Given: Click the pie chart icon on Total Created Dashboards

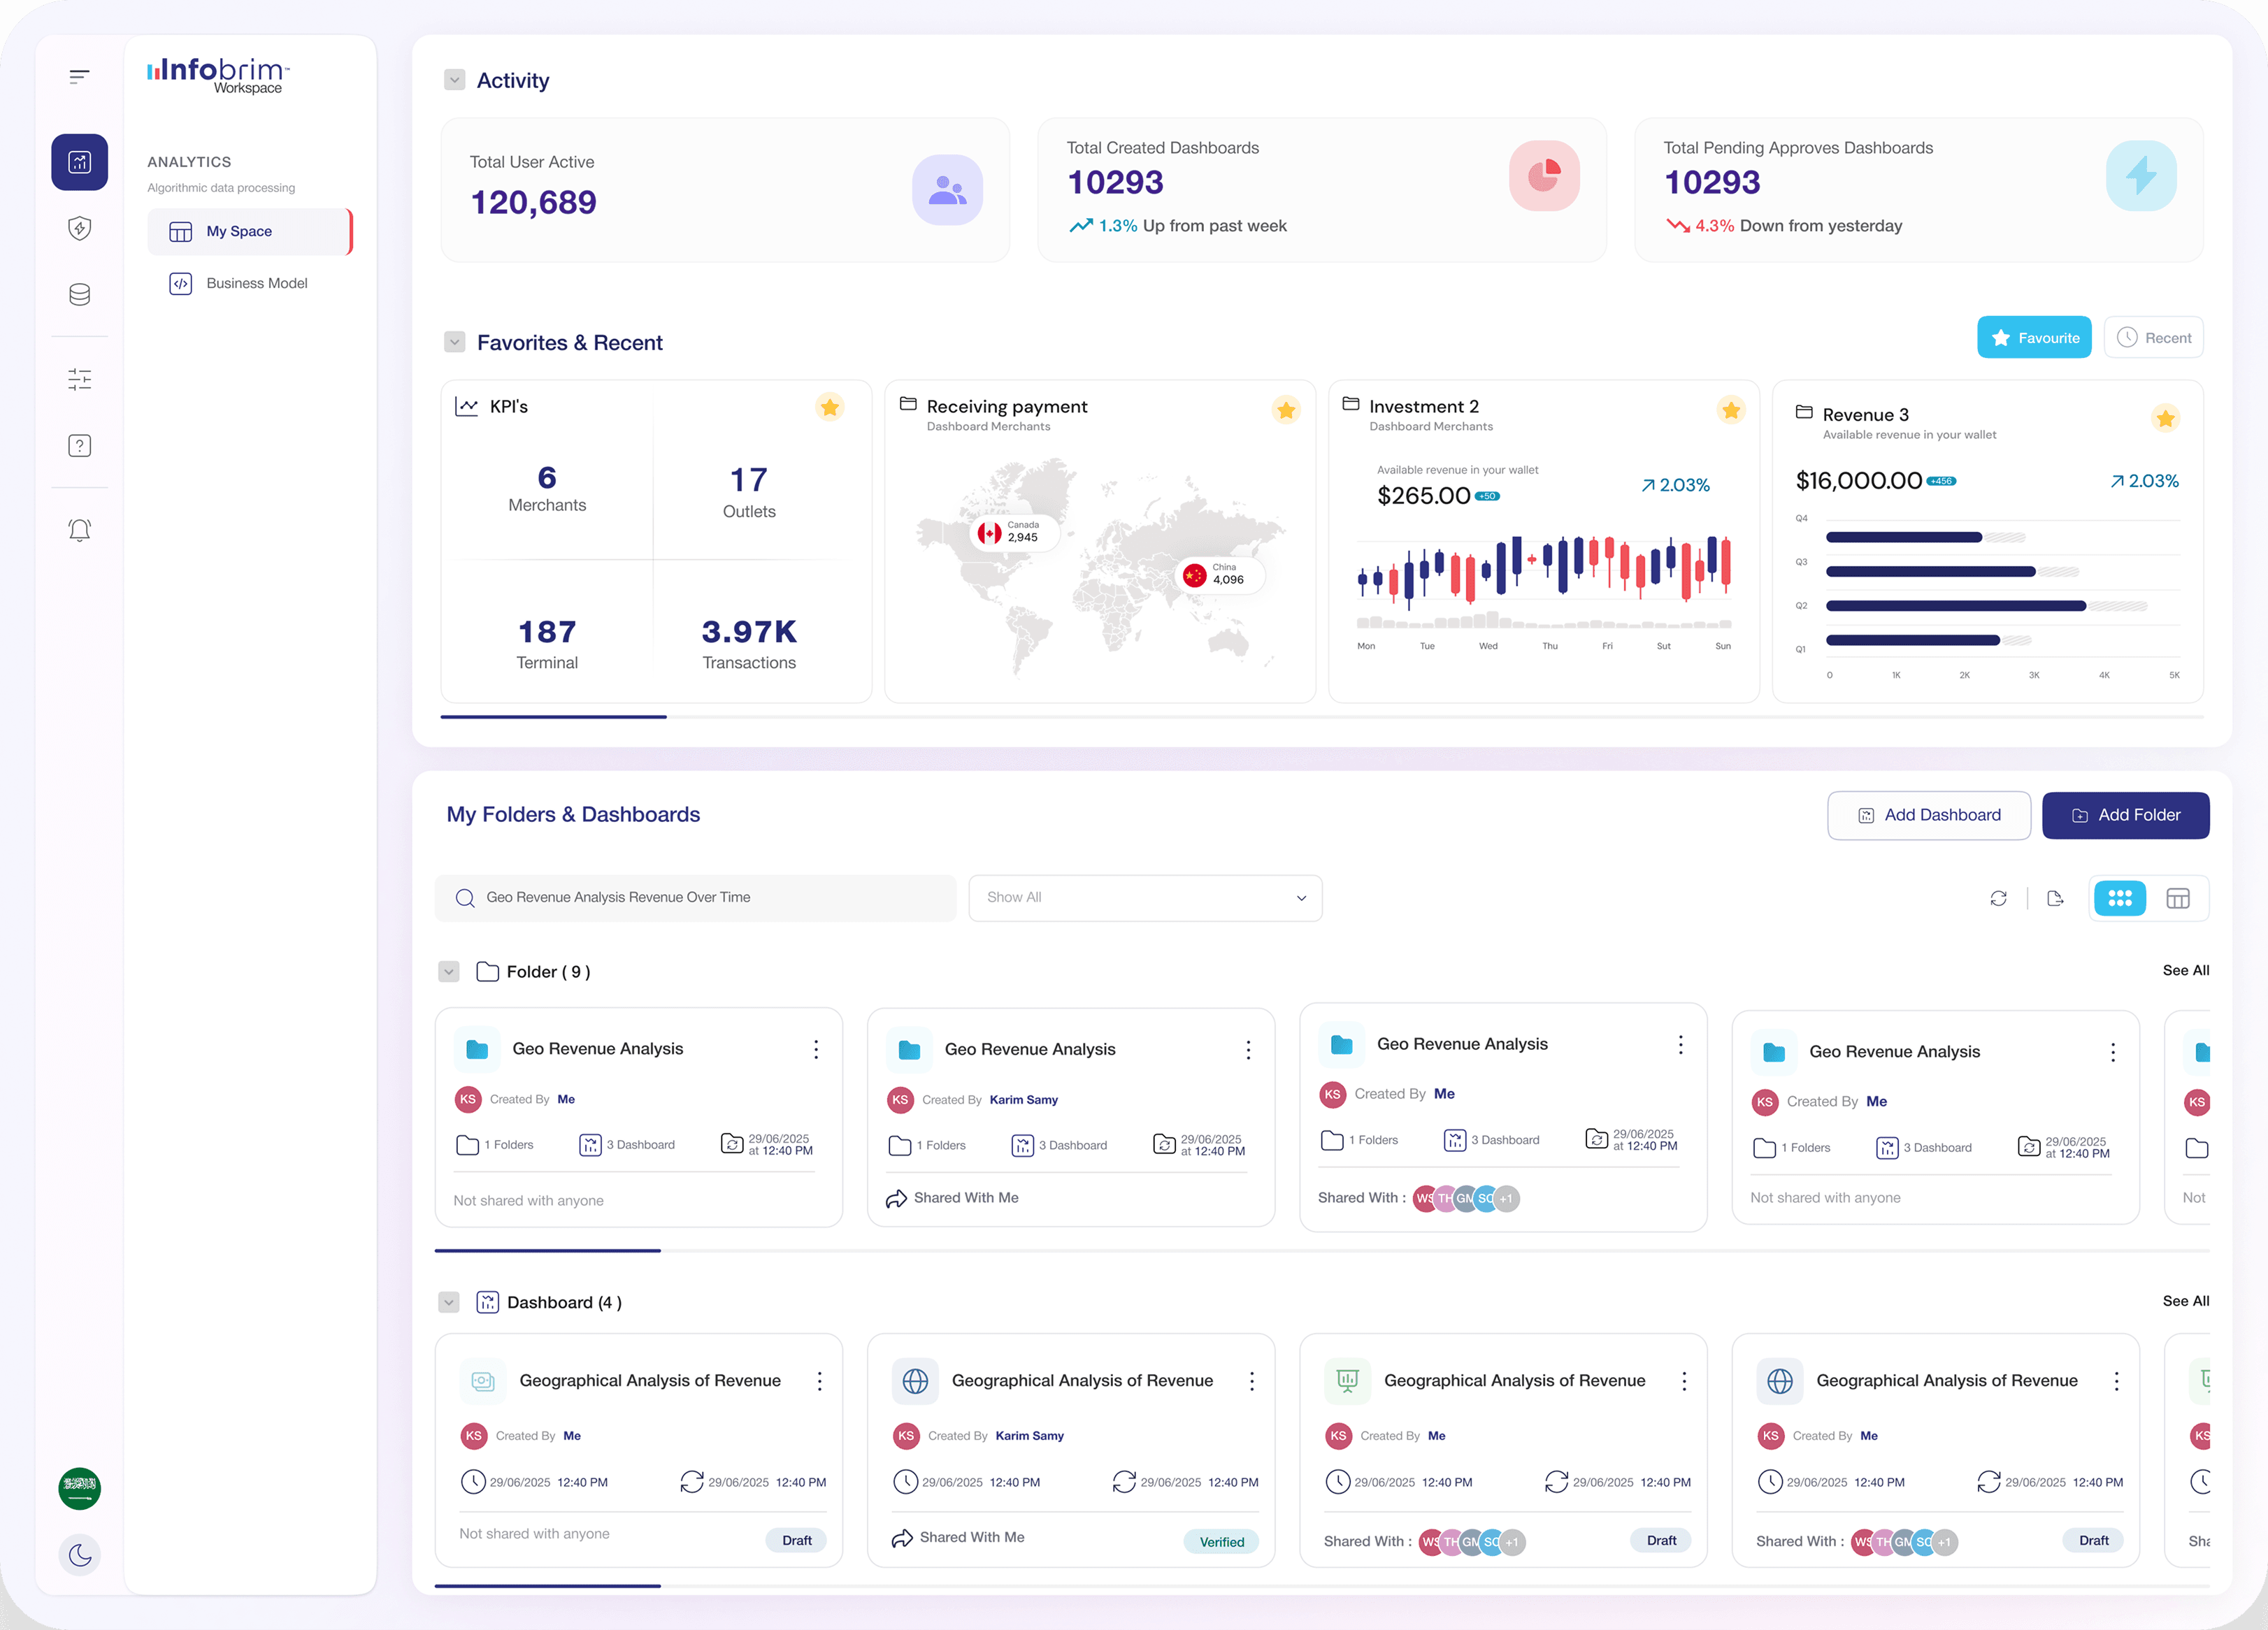Looking at the screenshot, I should 1544,176.
